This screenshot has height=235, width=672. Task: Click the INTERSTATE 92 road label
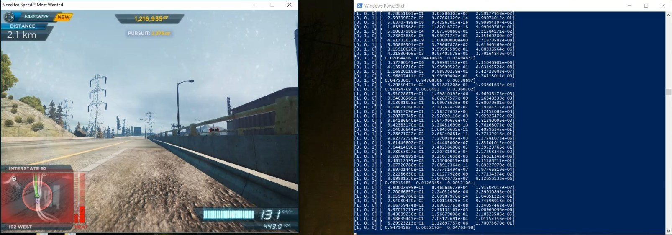tap(28, 168)
